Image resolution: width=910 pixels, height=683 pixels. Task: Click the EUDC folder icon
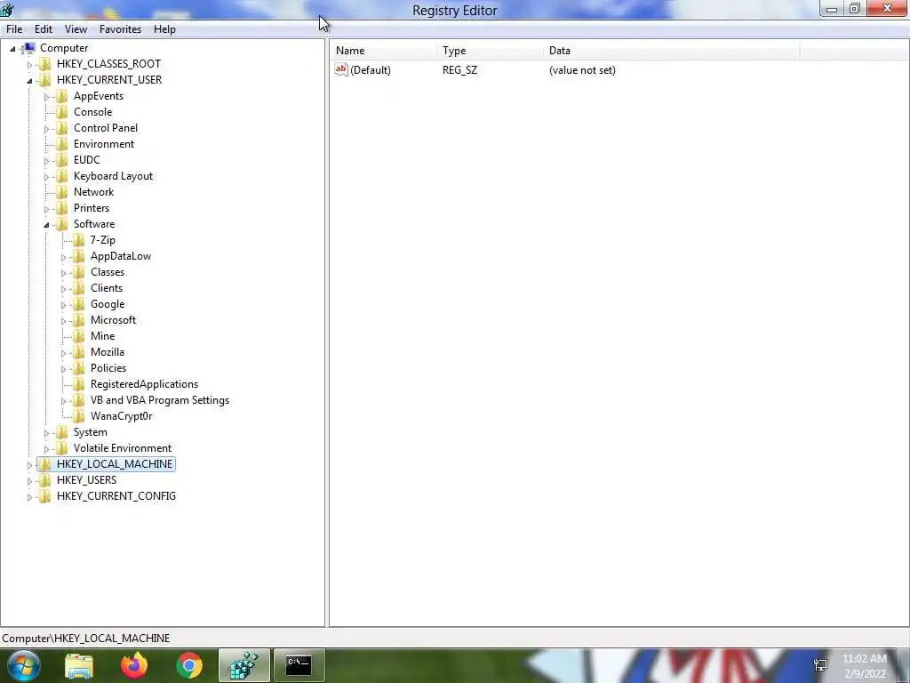[61, 160]
